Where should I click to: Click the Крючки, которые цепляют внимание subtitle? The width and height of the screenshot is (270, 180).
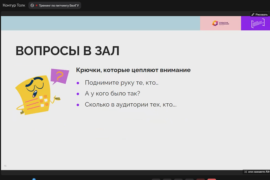133,70
